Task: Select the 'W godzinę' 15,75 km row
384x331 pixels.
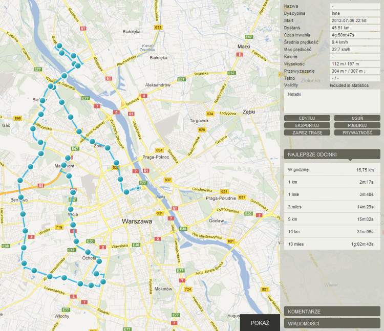Action: pos(332,169)
